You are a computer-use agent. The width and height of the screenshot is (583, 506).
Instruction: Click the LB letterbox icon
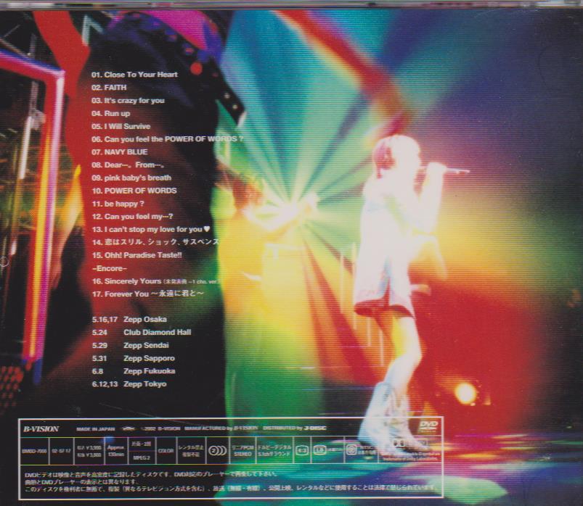click(319, 450)
